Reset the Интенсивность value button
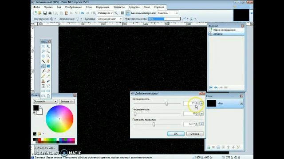The height and width of the screenshot is (159, 284). point(201,103)
